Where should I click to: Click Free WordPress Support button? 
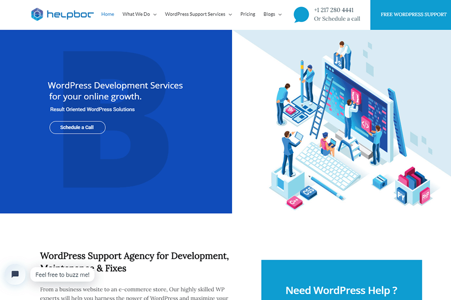(x=411, y=15)
